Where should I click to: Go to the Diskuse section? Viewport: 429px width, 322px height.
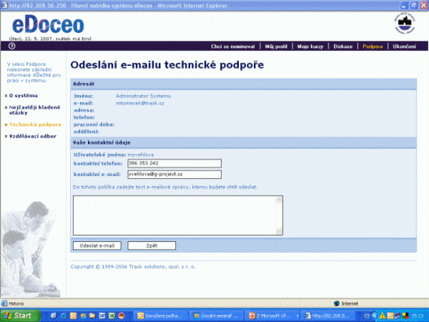click(x=343, y=46)
